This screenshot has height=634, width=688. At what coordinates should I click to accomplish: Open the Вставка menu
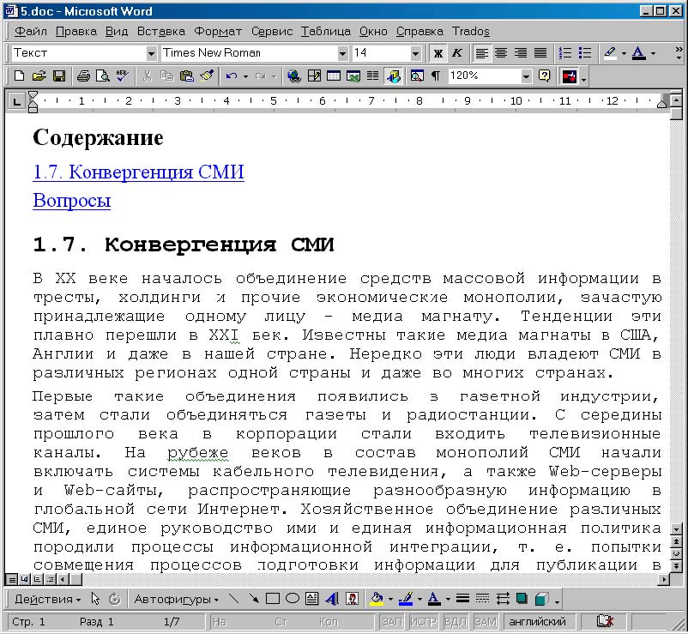tap(161, 31)
